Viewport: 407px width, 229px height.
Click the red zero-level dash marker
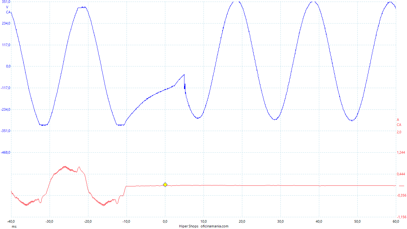[401, 186]
